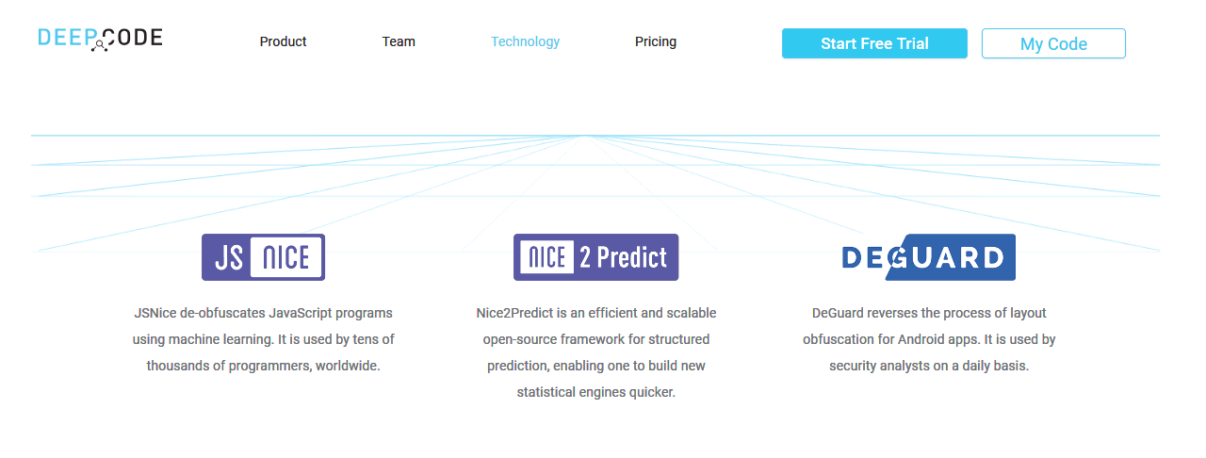This screenshot has width=1206, height=458.
Task: Click the My Code button
Action: coord(1053,43)
